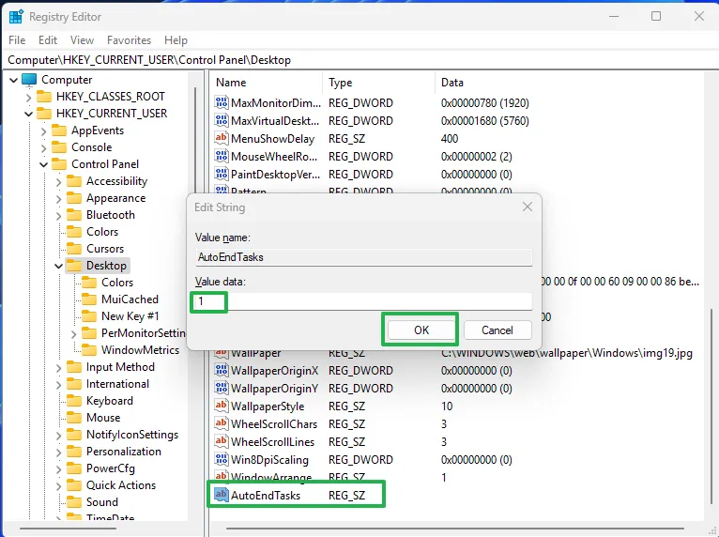719x537 pixels.
Task: Expand the HKEY_CLASSES_ROOT tree node
Action: 29,97
